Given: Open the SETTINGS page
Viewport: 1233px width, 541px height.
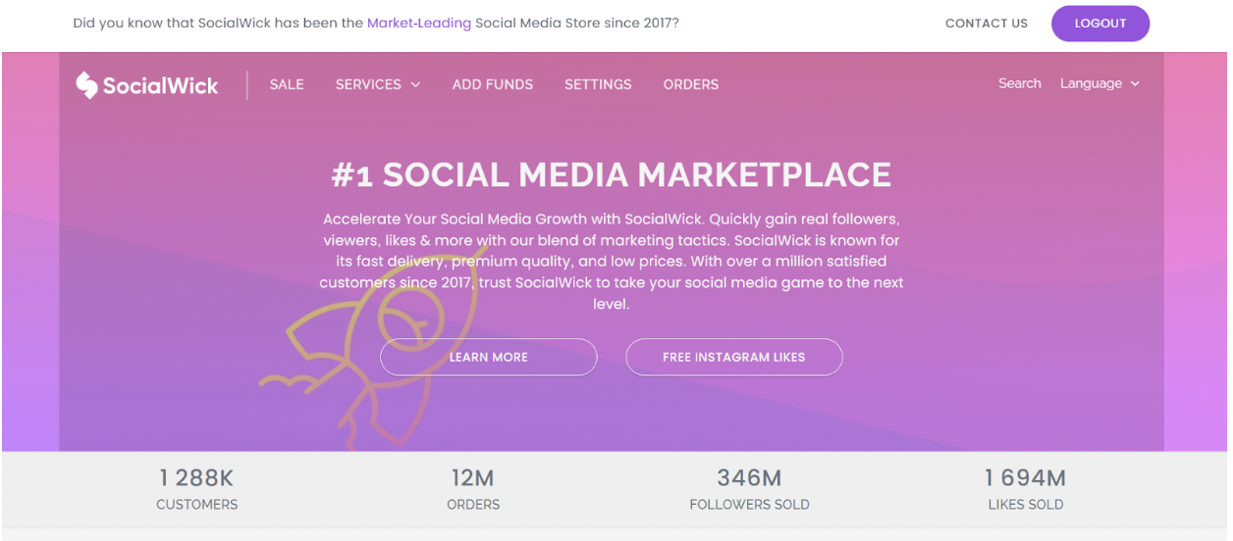Looking at the screenshot, I should coord(598,84).
